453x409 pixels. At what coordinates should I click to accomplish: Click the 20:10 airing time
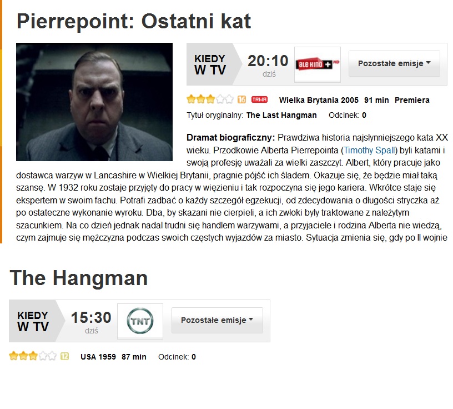point(268,61)
